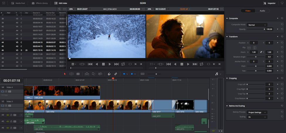Screen dimensions: 286x133
Task: Click the Replace clip toolbar icon
Action: [100, 74]
